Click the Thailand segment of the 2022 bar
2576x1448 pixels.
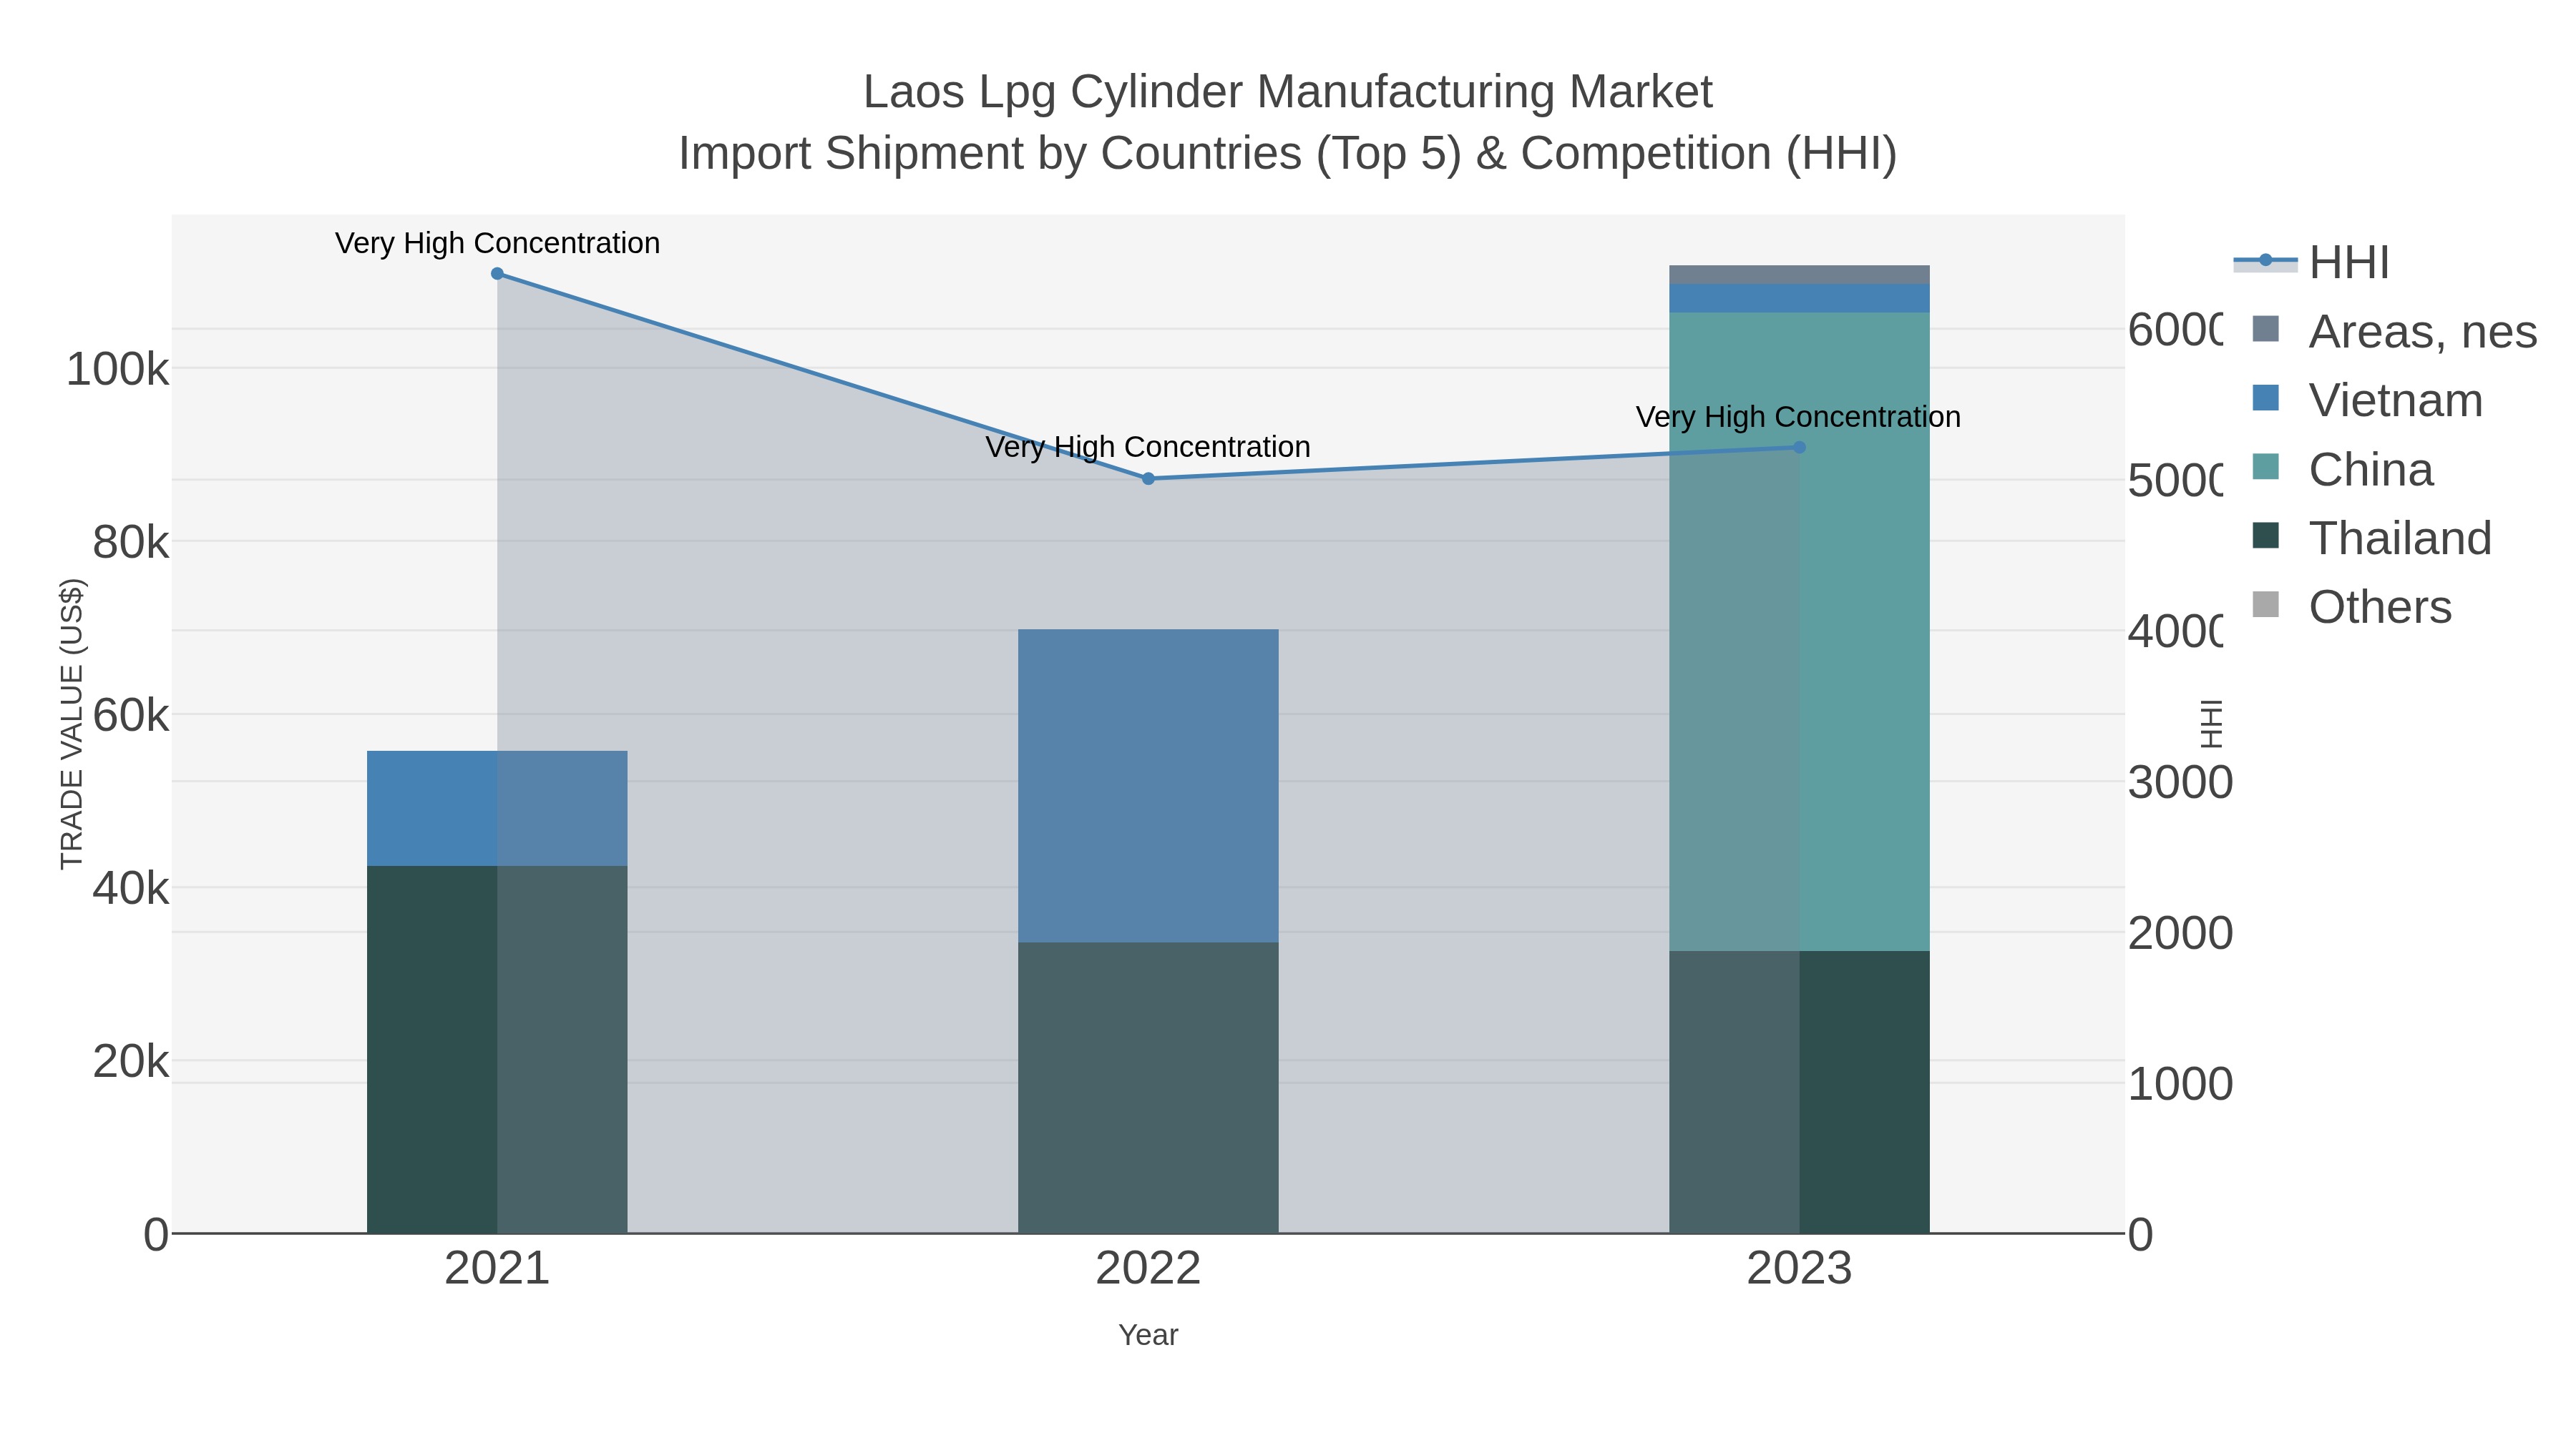click(1148, 1088)
